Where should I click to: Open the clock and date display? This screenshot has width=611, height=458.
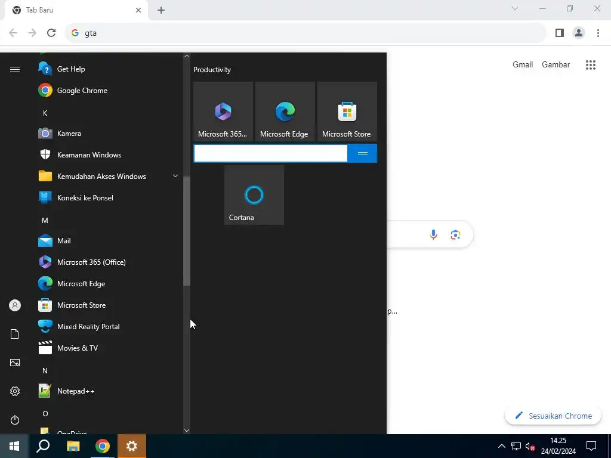[558, 446]
